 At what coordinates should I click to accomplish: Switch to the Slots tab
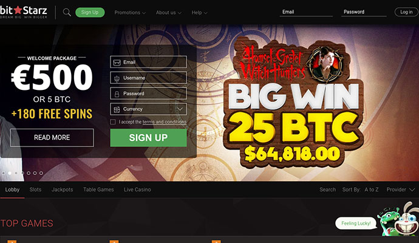coord(35,190)
